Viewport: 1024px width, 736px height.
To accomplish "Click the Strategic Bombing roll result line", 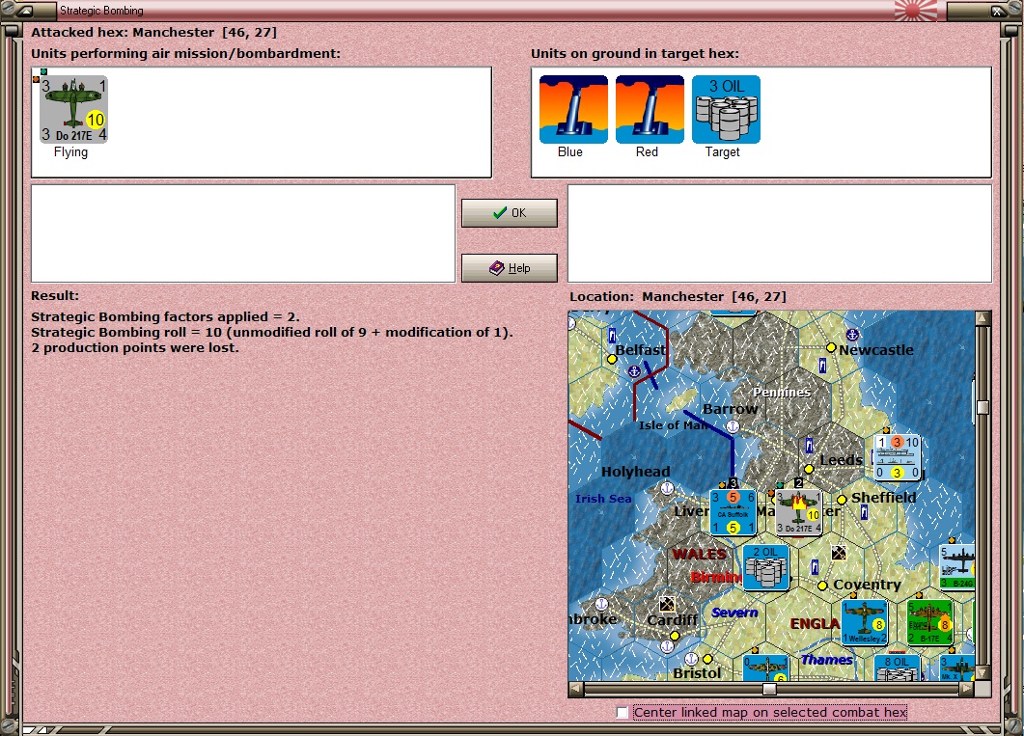I will 272,332.
